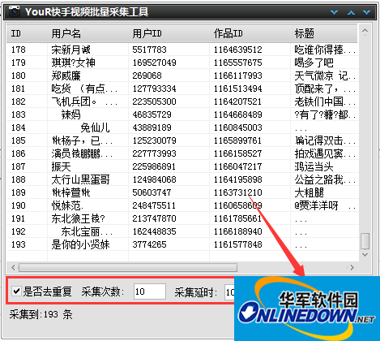Click user ID 3774265
380x341 pixels.
pos(149,244)
